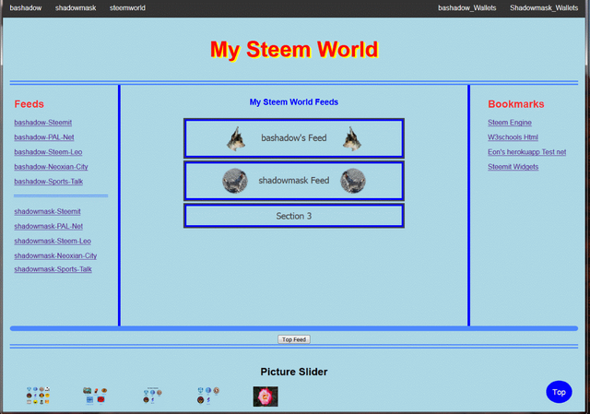Open the Steem Engine bookmark
This screenshot has width=590, height=414.
coord(510,123)
